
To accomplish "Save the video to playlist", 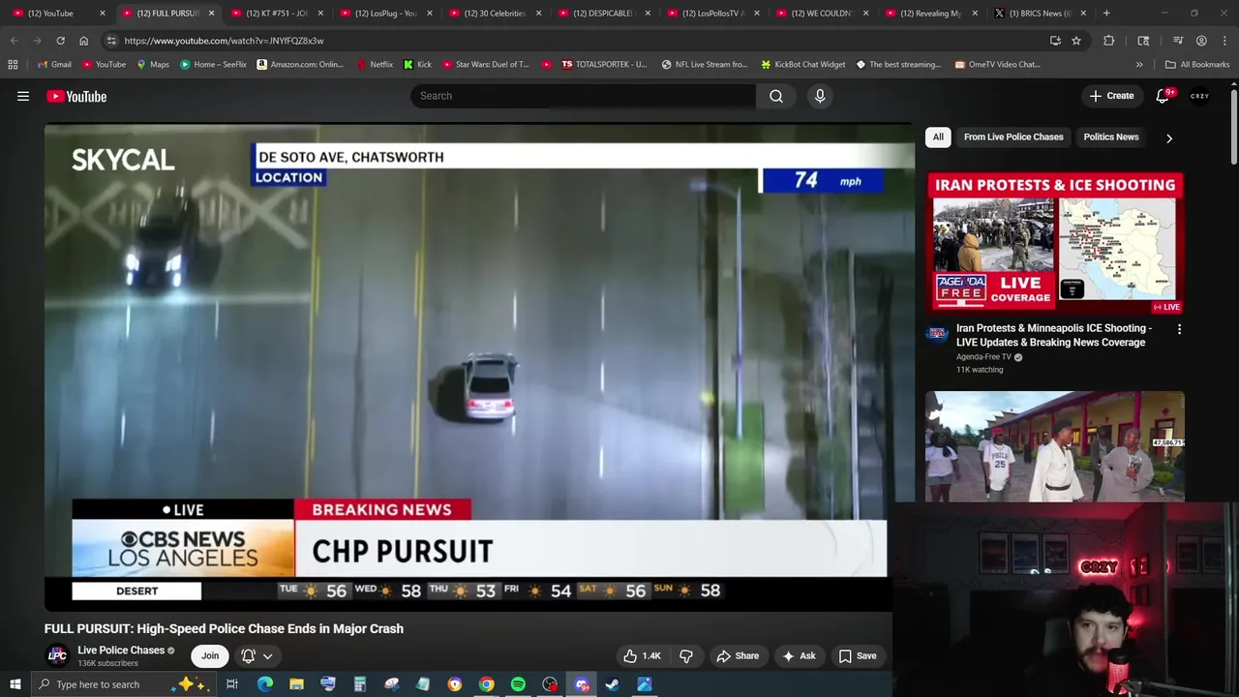I will pos(858,656).
